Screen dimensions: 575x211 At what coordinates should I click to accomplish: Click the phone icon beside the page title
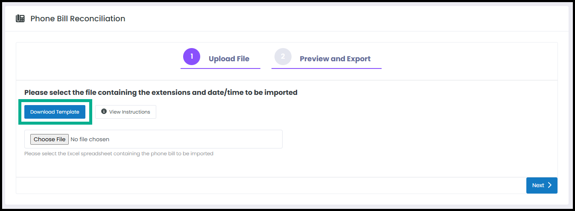(x=20, y=19)
